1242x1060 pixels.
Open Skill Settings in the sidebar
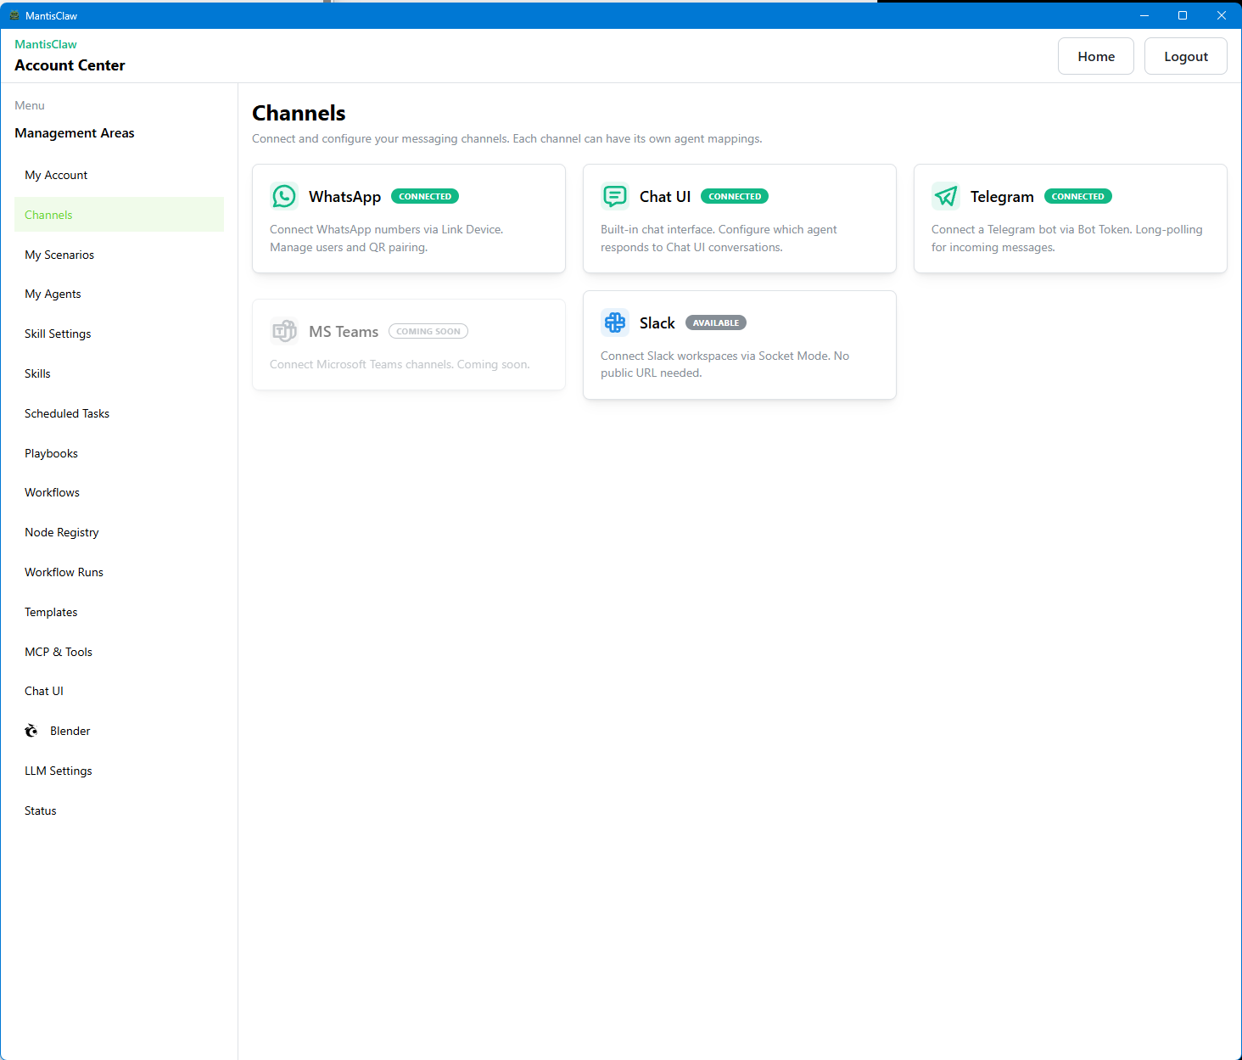click(x=119, y=334)
